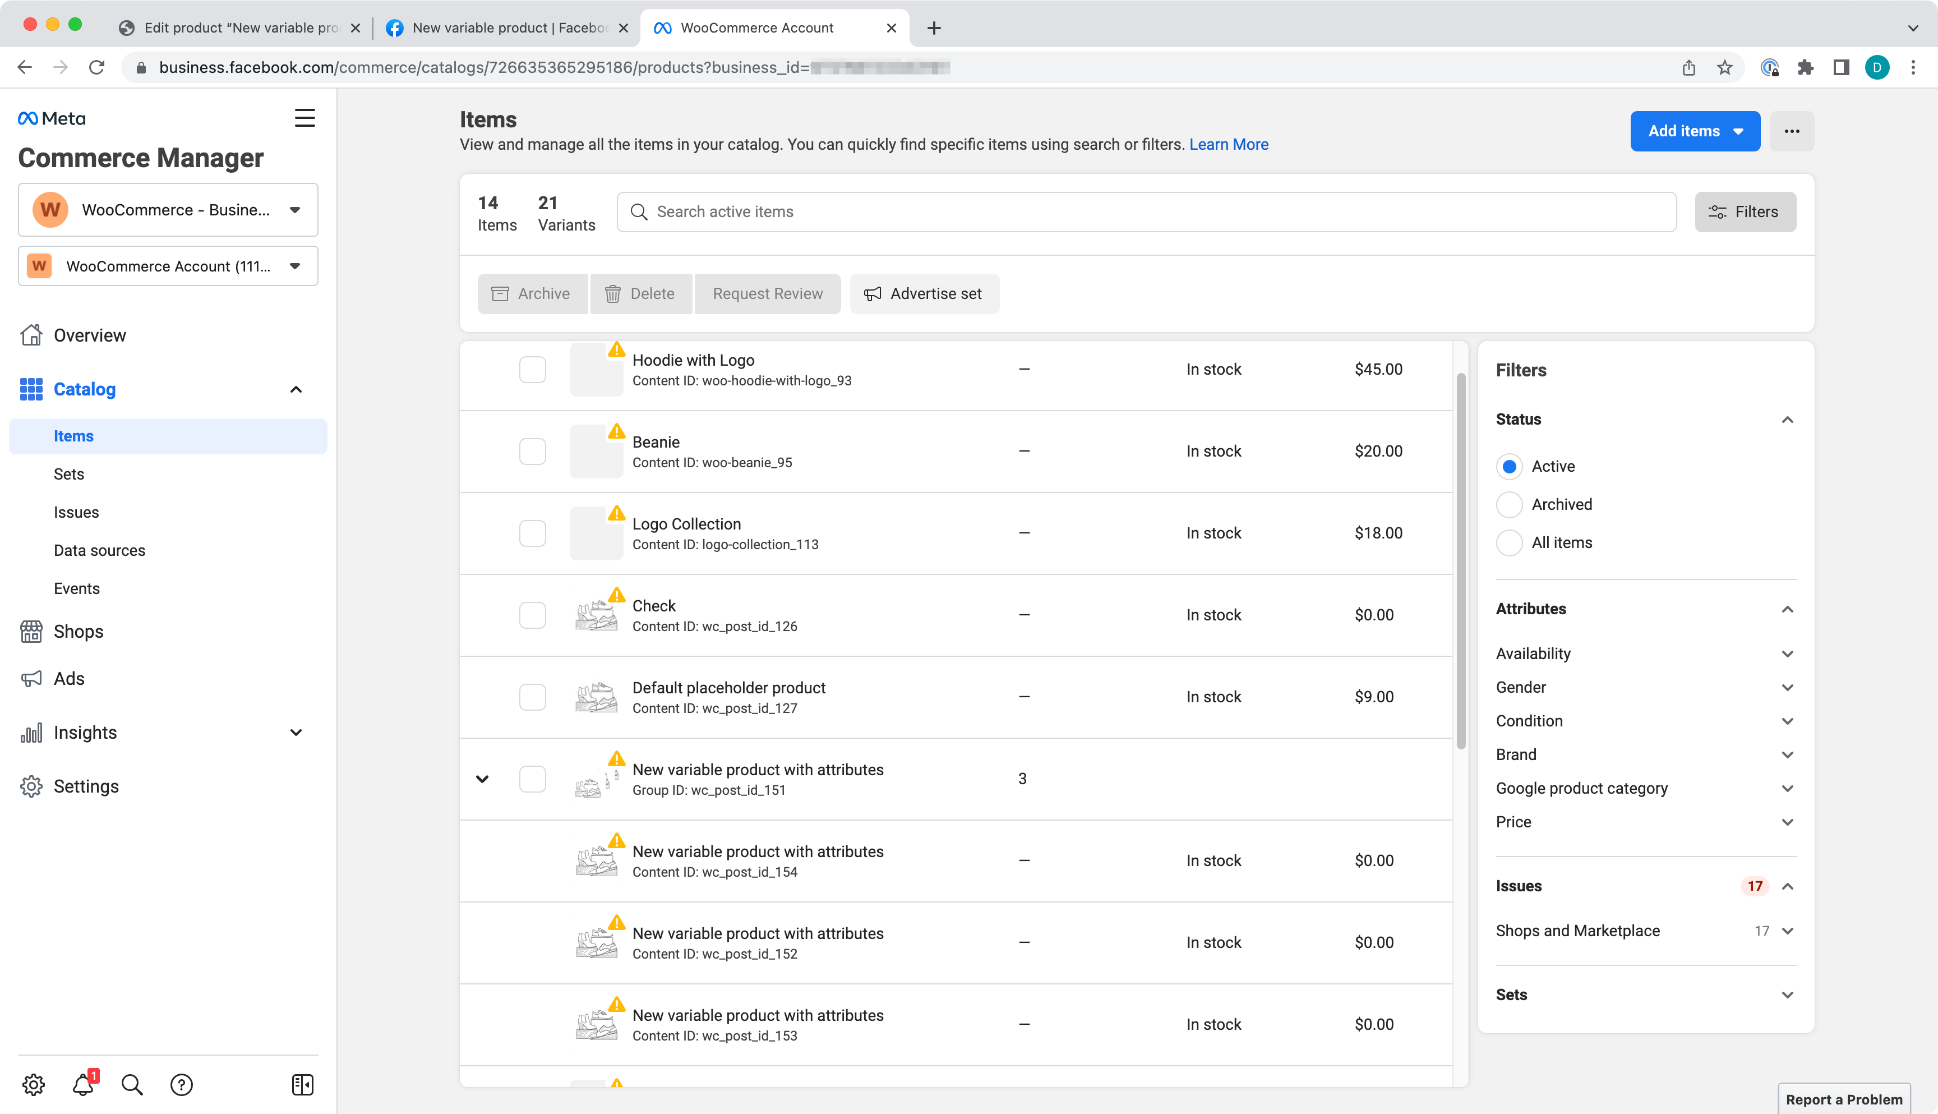The image size is (1938, 1114).
Task: Select the Archived status radio button
Action: point(1509,505)
